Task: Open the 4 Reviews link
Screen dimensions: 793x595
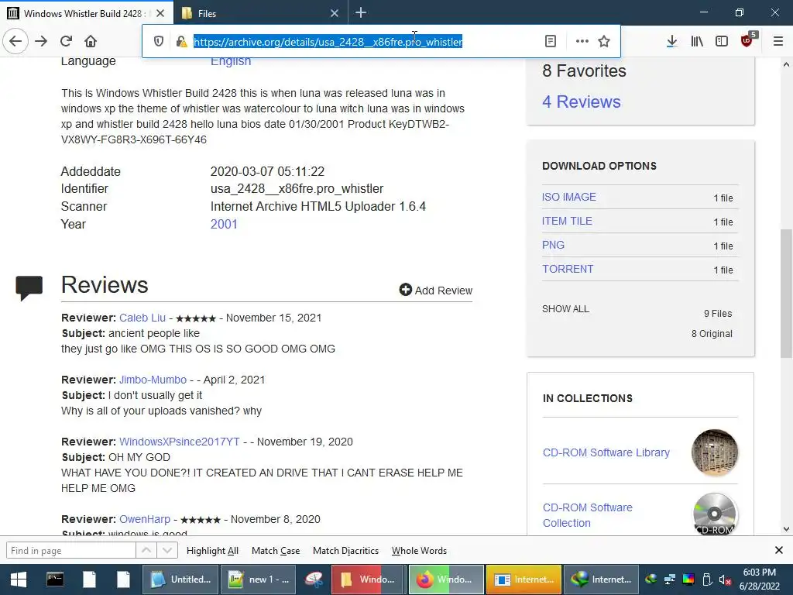Action: [581, 101]
